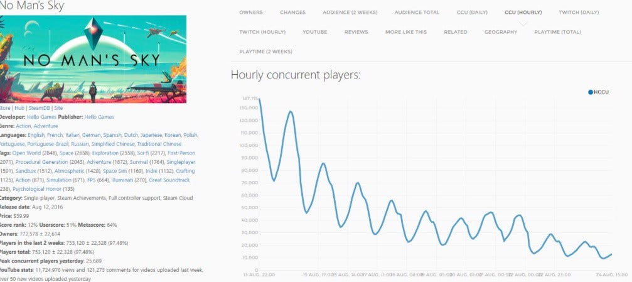The width and height of the screenshot is (632, 282).
Task: Open the Illuminati tag
Action: coord(122,180)
